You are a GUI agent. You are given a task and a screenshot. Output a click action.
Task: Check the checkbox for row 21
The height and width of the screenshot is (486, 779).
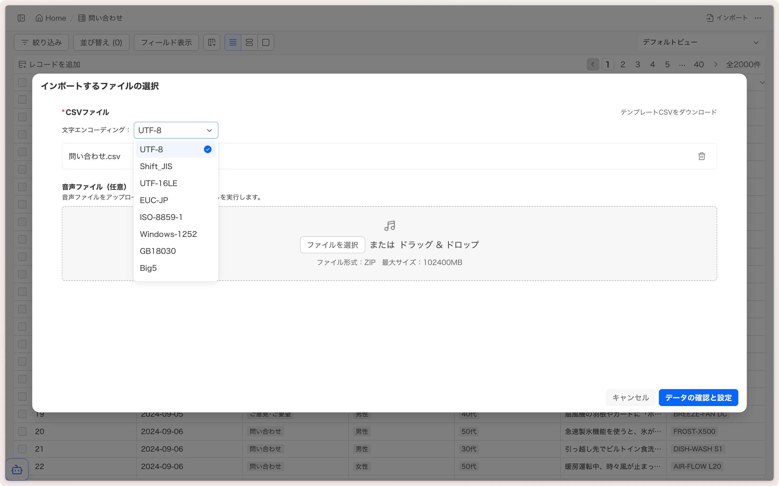(x=22, y=449)
